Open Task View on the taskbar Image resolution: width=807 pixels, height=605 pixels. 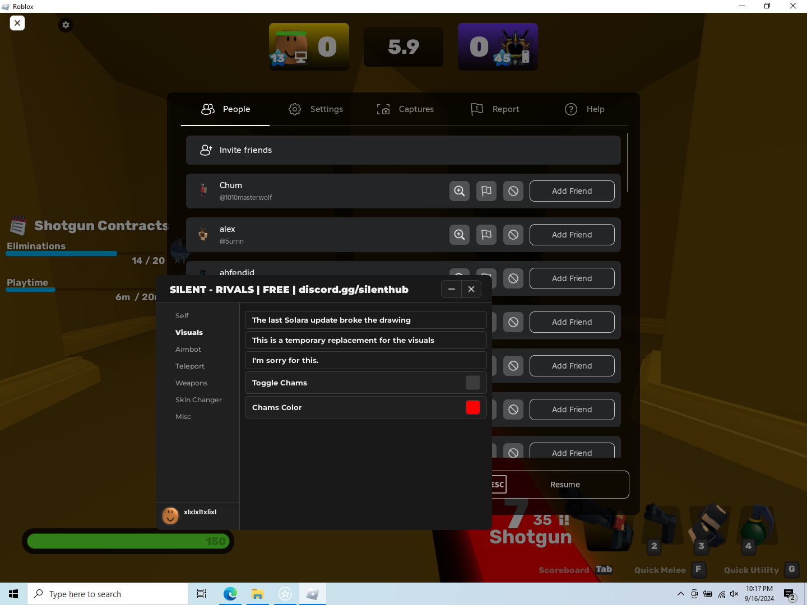point(202,594)
